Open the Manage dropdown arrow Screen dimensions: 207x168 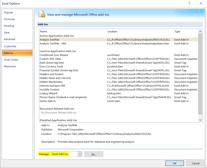click(80, 154)
